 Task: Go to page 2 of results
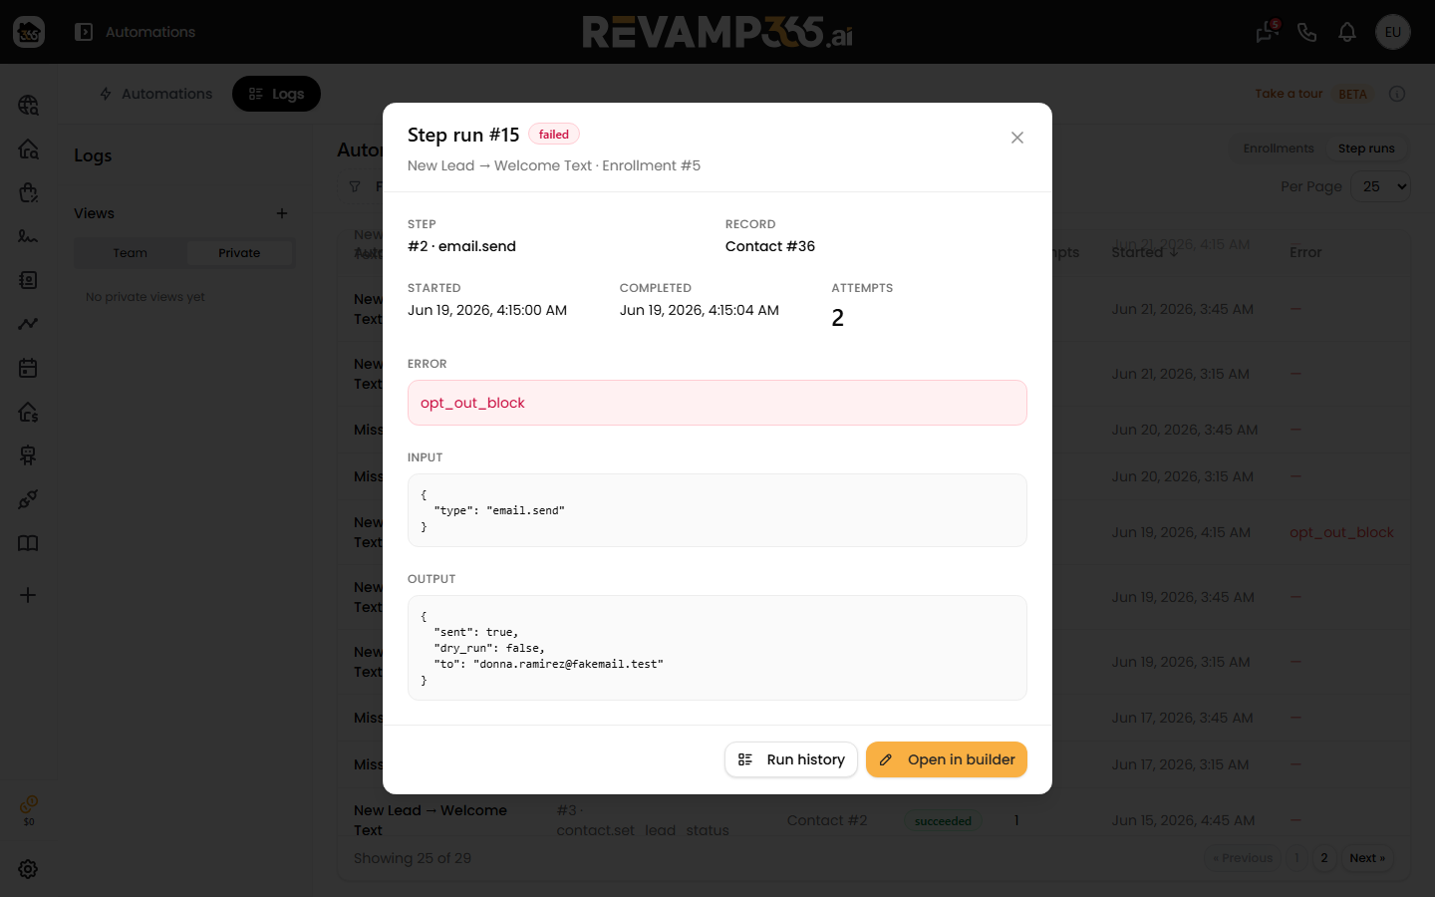click(x=1324, y=858)
